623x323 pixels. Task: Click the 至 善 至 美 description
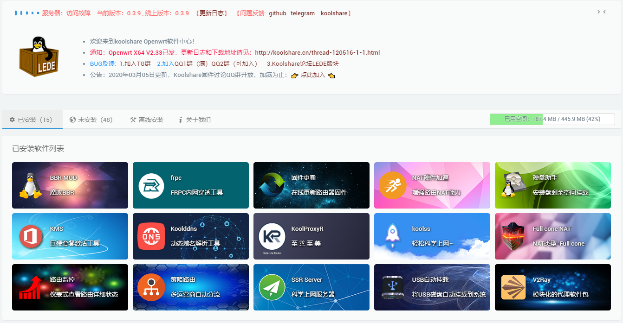(x=306, y=243)
